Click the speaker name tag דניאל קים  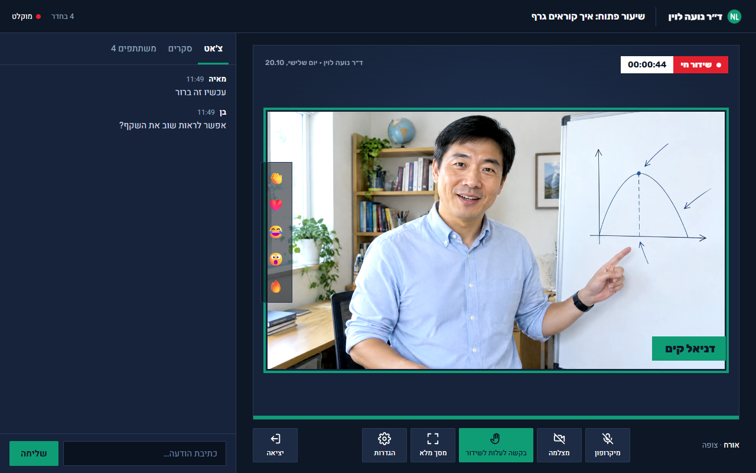689,349
